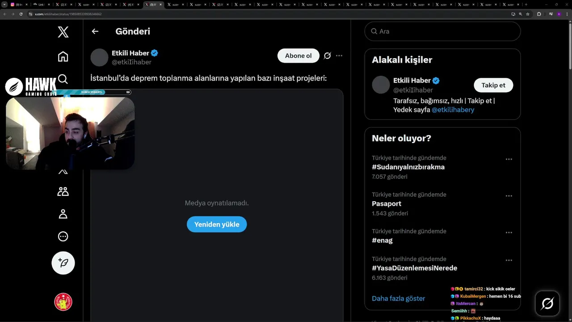Screen dimensions: 572x322
Task: Open options for the Pasaport trend
Action: (x=509, y=196)
